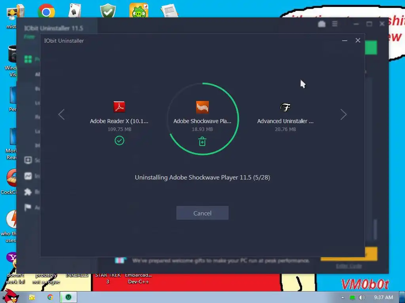Click the main window scrollbar behind the dialog
The width and height of the screenshot is (405, 303).
[x=376, y=229]
